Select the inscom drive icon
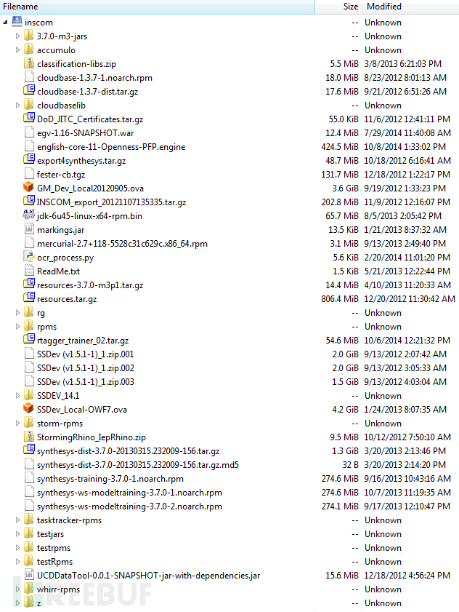The width and height of the screenshot is (459, 612). pos(17,21)
